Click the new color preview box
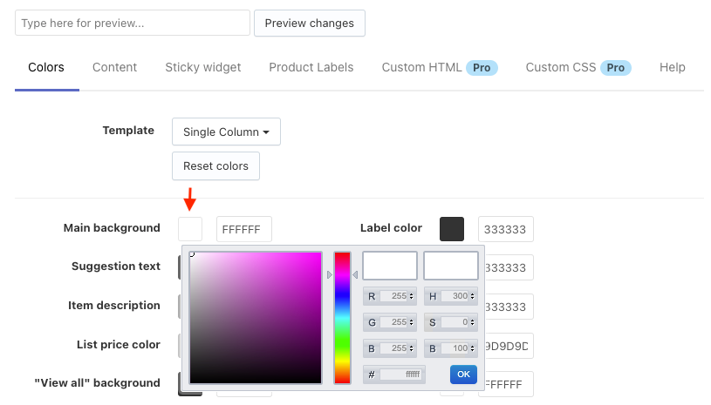The width and height of the screenshot is (711, 405). [390, 266]
